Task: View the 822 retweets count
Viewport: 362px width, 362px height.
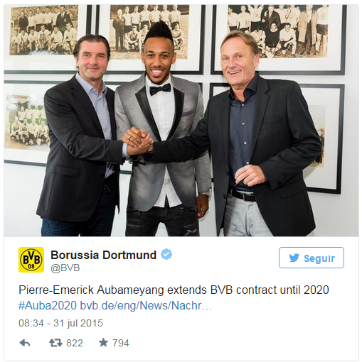Action: click(75, 343)
